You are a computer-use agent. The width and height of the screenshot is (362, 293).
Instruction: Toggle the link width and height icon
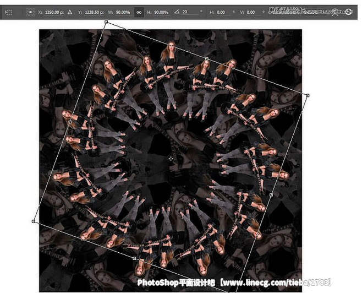point(139,12)
